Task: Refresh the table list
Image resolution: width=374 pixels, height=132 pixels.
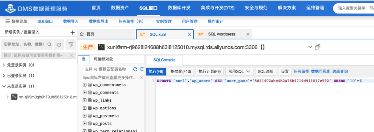Action: 135,69
